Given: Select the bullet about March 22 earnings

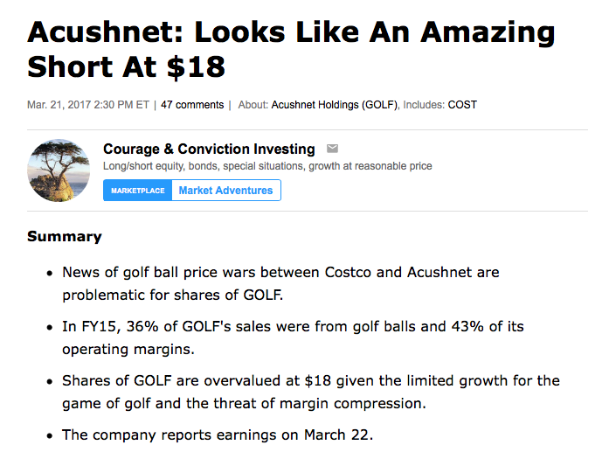Looking at the screenshot, I should coord(218,435).
